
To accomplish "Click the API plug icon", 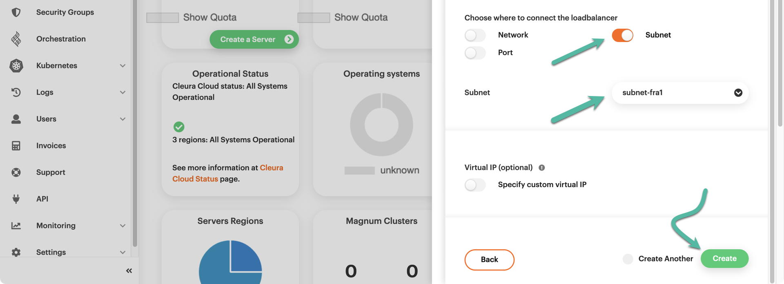I will click(x=16, y=199).
